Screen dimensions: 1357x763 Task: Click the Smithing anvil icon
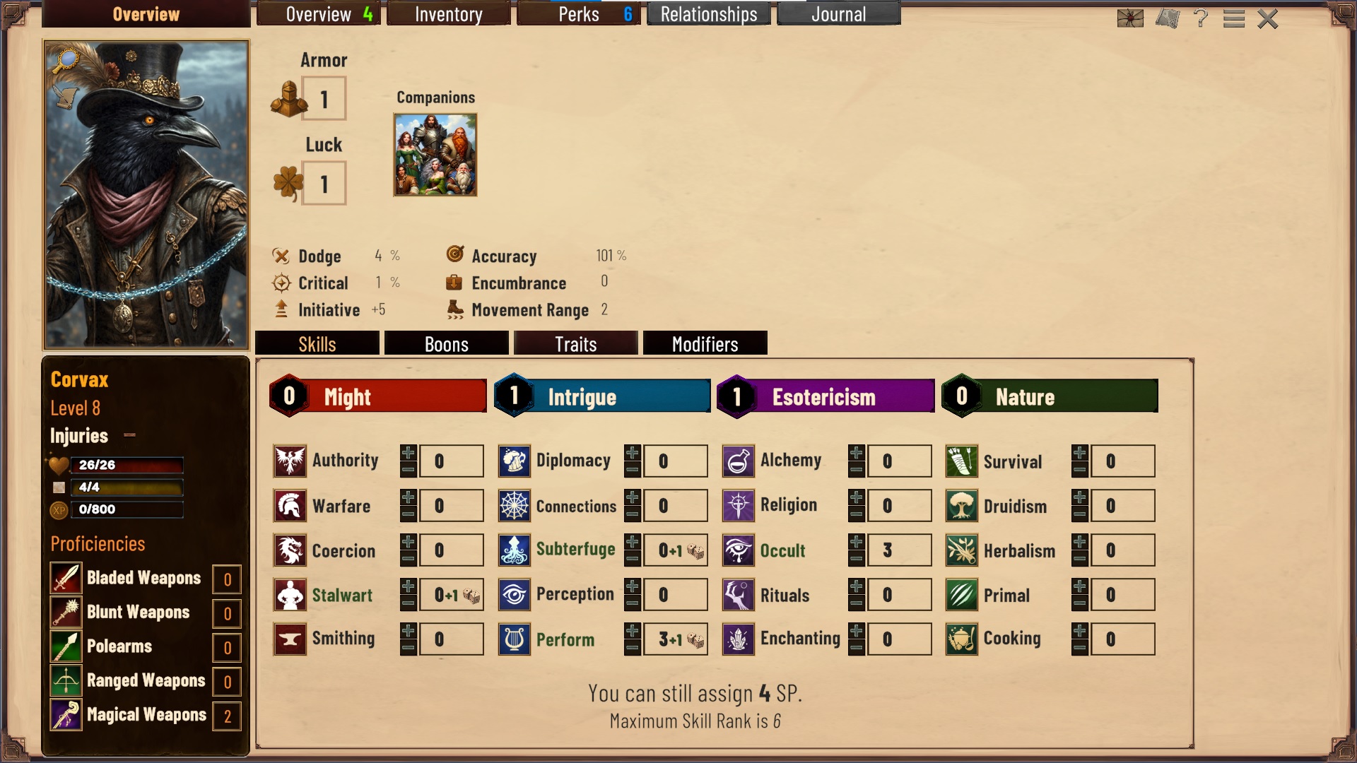(290, 639)
